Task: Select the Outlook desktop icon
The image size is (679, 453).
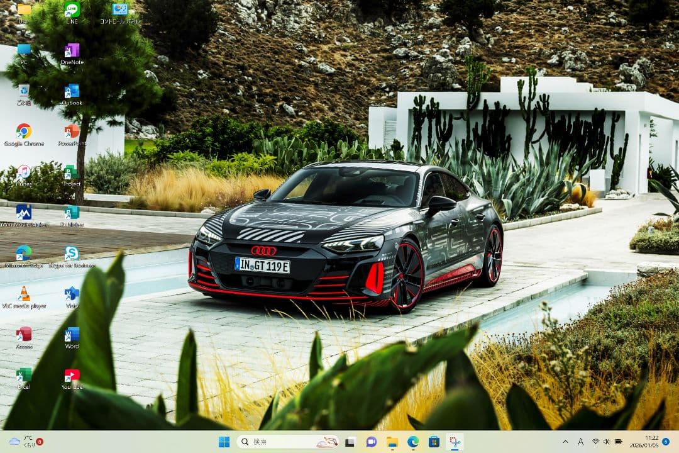Action: [72, 91]
